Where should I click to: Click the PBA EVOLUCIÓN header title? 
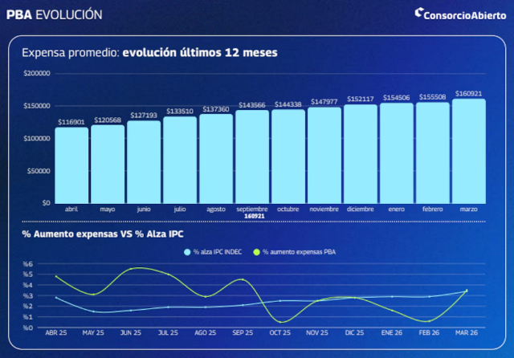pyautogui.click(x=54, y=14)
